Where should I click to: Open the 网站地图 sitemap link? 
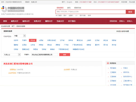[x=132, y=2]
